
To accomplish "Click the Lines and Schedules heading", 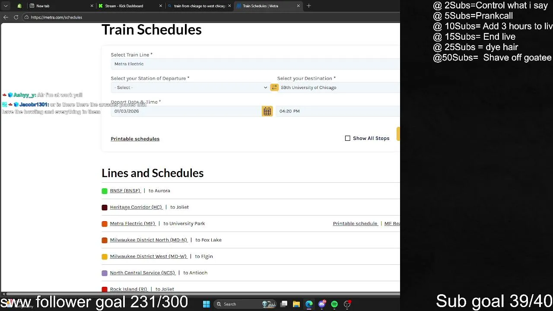I will coord(153,173).
